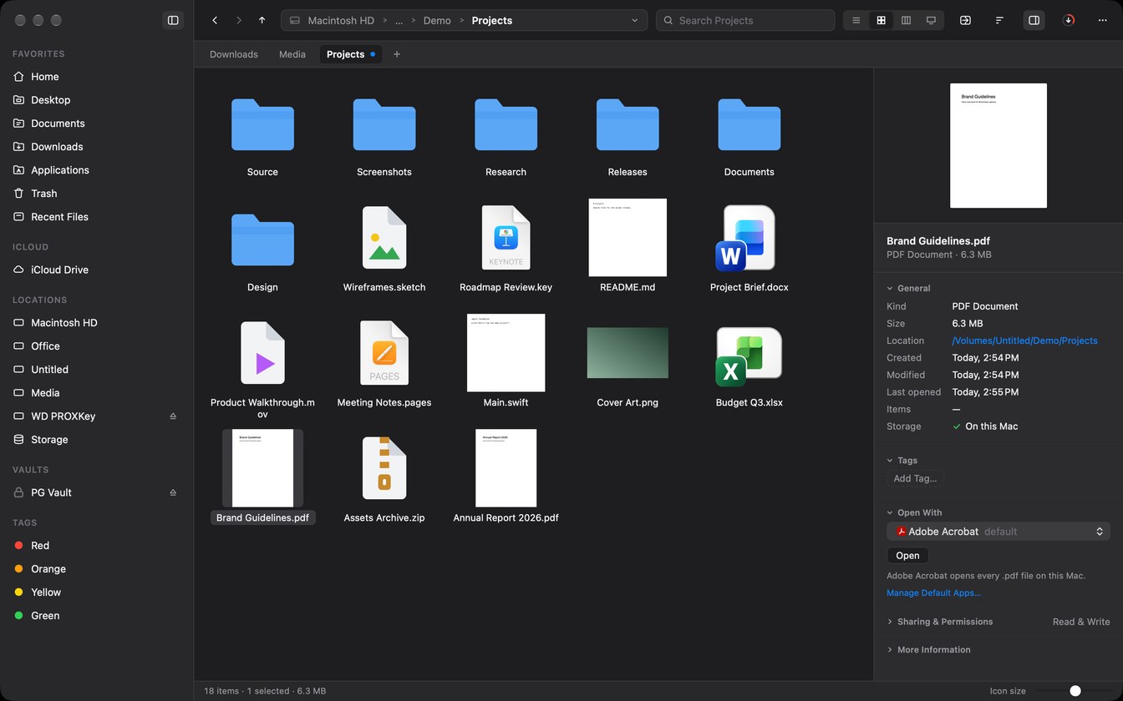Select Annual Report 2026.pdf thumbnail
The height and width of the screenshot is (701, 1123).
coord(506,468)
